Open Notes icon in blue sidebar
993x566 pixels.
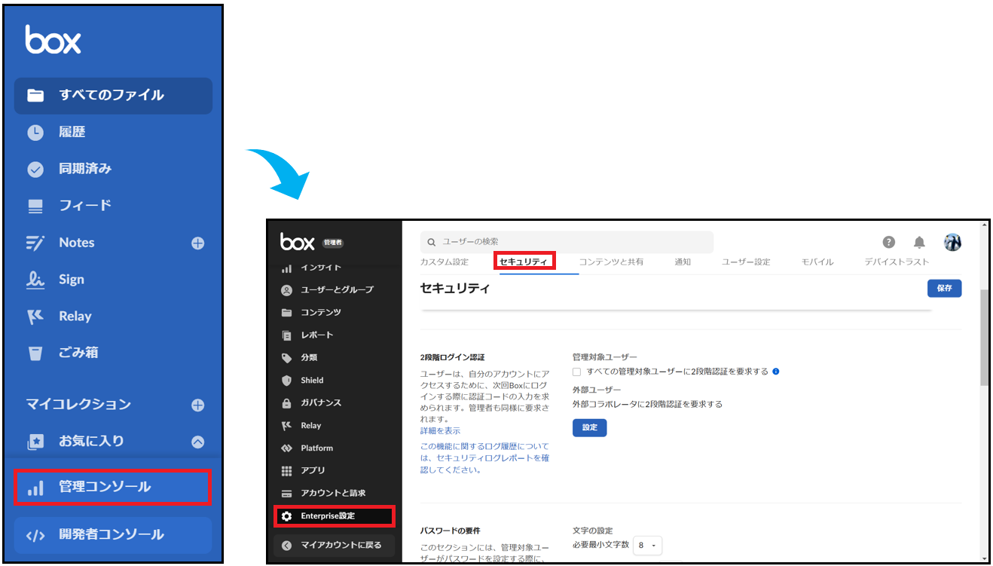click(35, 243)
